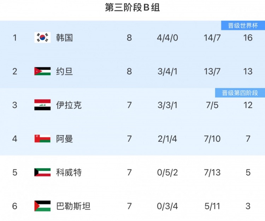Click Jordan's 13/7 goals record

click(212, 71)
